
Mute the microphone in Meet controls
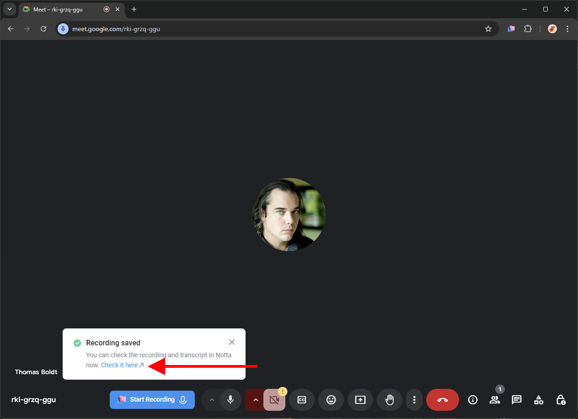point(230,400)
